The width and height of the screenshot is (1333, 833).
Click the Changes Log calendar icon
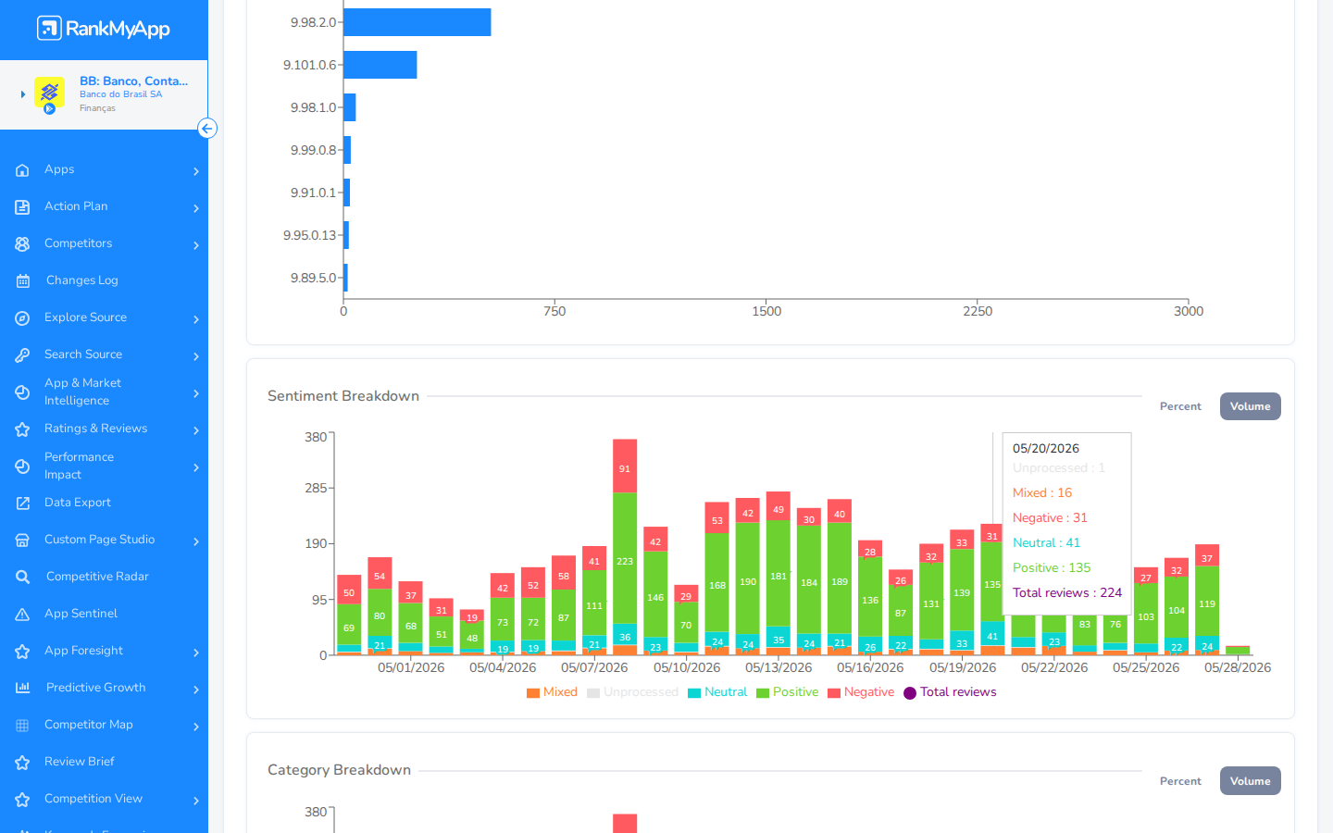pos(23,280)
